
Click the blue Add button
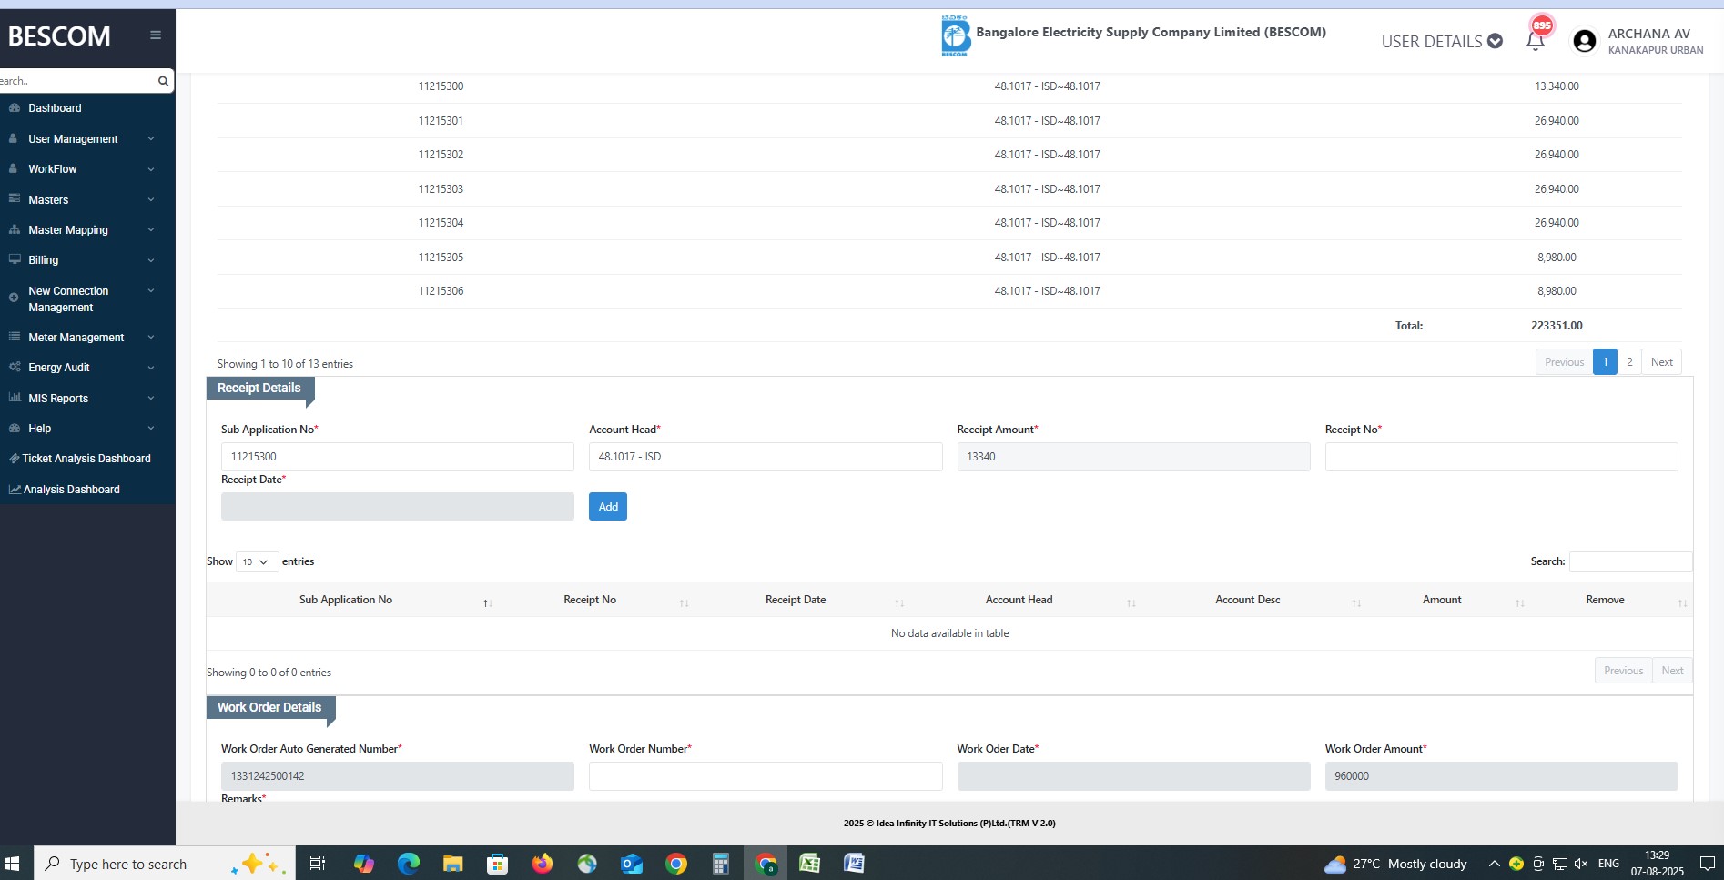pyautogui.click(x=607, y=507)
